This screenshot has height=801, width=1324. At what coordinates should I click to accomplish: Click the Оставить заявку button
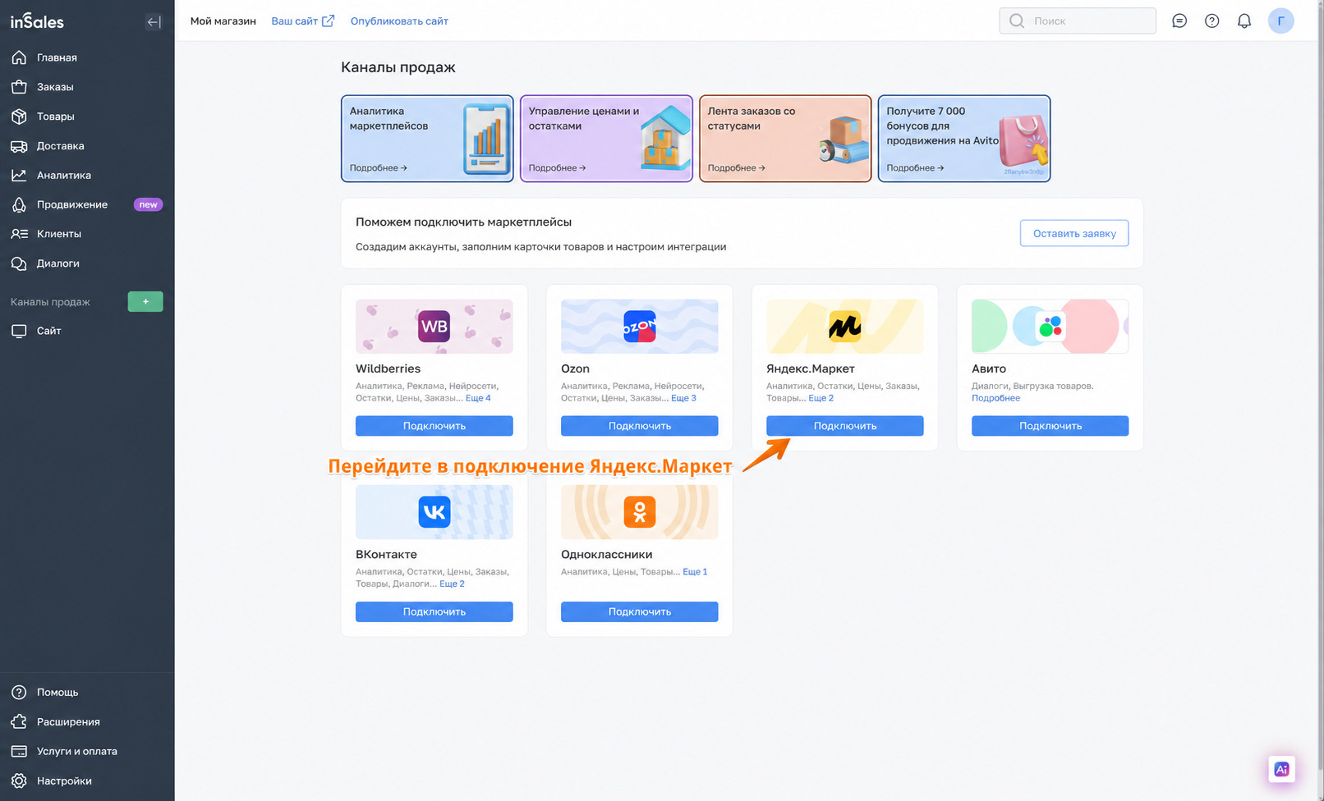point(1074,233)
